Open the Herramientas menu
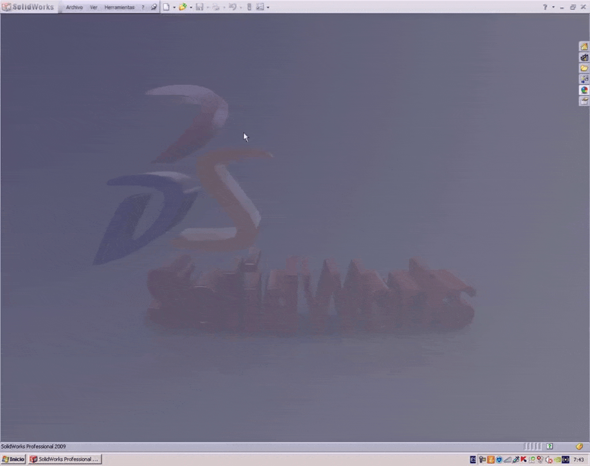The image size is (590, 466). [119, 7]
